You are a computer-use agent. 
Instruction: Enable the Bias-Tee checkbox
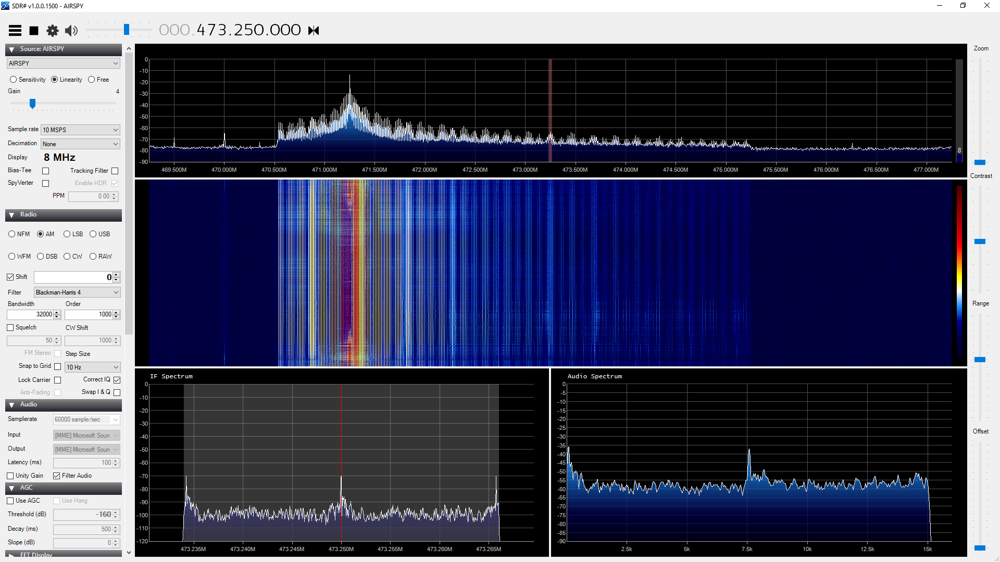tap(46, 171)
